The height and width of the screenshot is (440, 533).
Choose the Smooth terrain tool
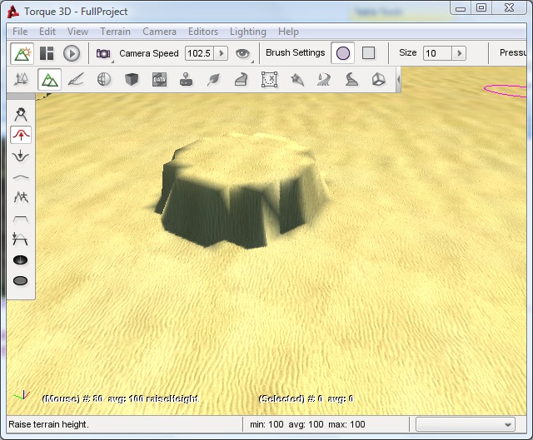21,176
